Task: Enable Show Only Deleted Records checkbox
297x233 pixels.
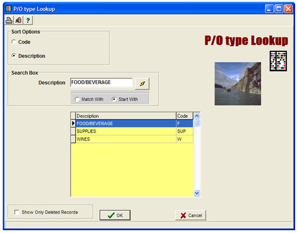Action: pos(17,212)
